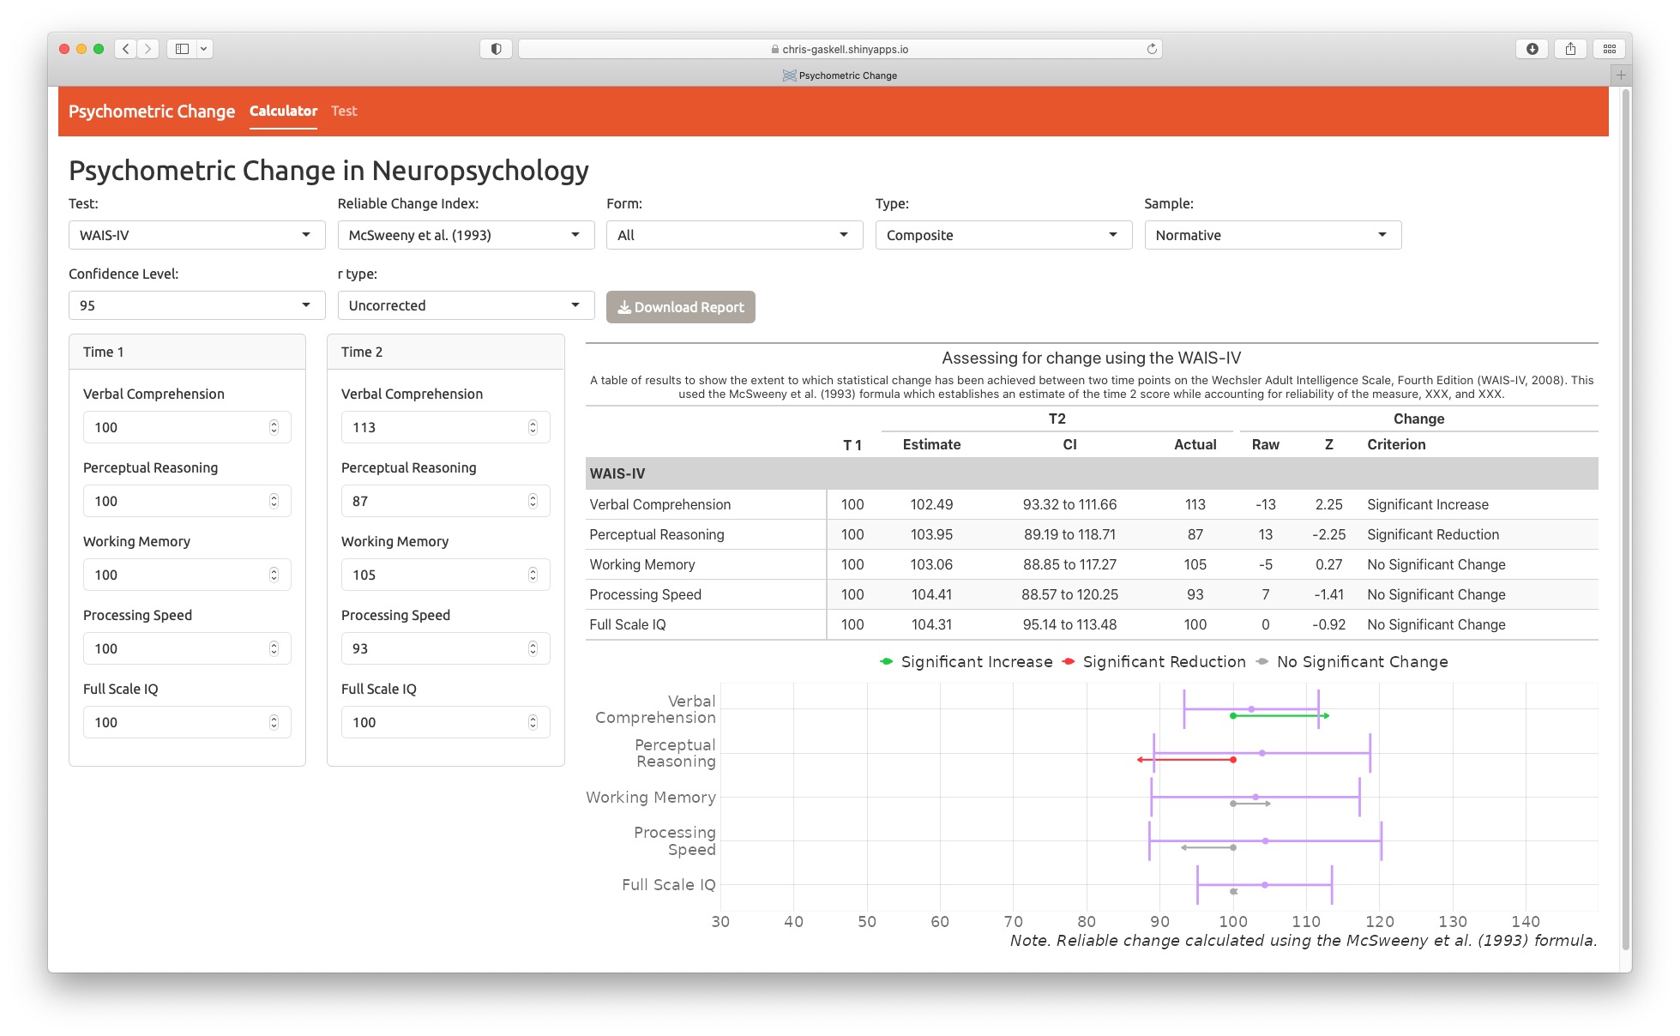The height and width of the screenshot is (1036, 1680).
Task: Click Time 1 Full Scale IQ stepper arrows
Action: click(274, 722)
